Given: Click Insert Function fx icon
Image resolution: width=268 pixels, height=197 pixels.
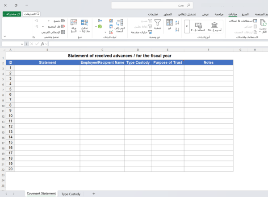Looking at the screenshot, I should (x=43, y=44).
